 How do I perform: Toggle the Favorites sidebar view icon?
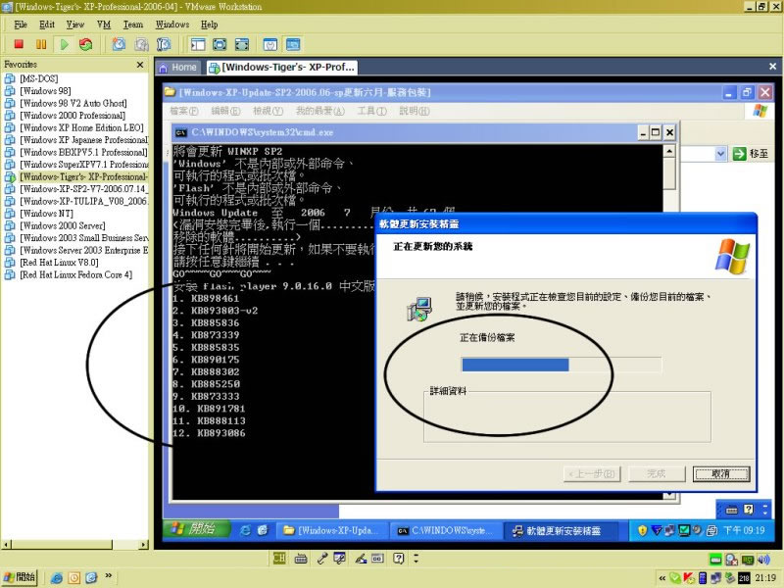[198, 44]
